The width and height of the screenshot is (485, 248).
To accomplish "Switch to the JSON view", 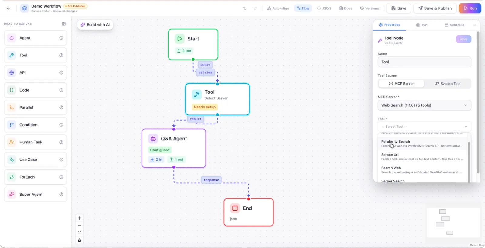I will pos(324,8).
